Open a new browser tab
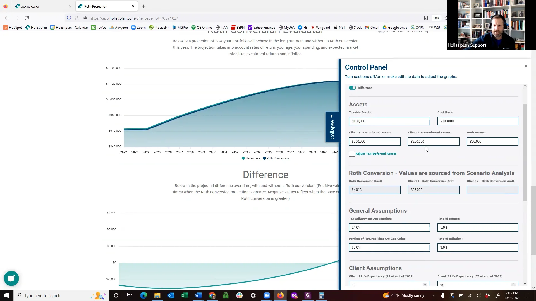The width and height of the screenshot is (536, 301). [x=143, y=6]
